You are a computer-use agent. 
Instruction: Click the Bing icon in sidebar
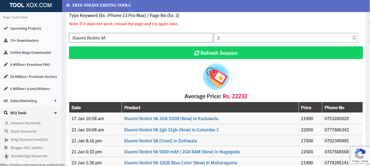6,140
